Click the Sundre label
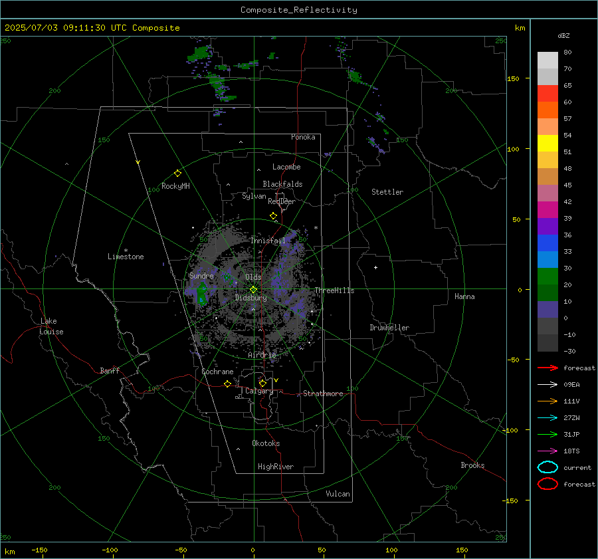 (x=201, y=276)
